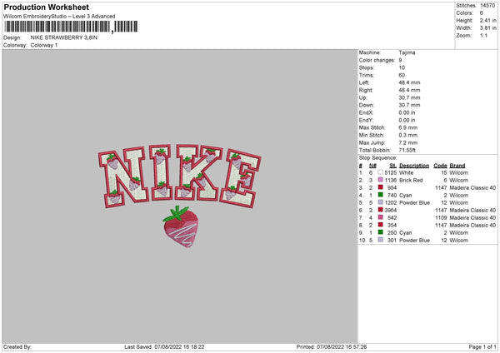Viewport: 500px width, 353px height.
Task: Click the Left value 48.4 mm
Action: (x=409, y=82)
